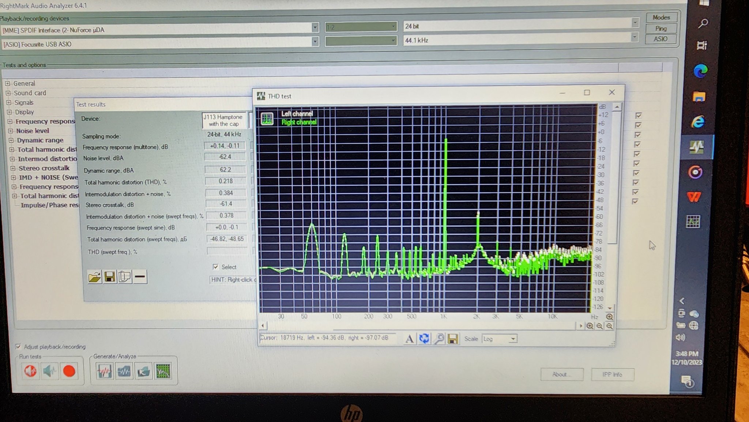The height and width of the screenshot is (422, 749).
Task: Click the IPP Info button
Action: [x=612, y=374]
